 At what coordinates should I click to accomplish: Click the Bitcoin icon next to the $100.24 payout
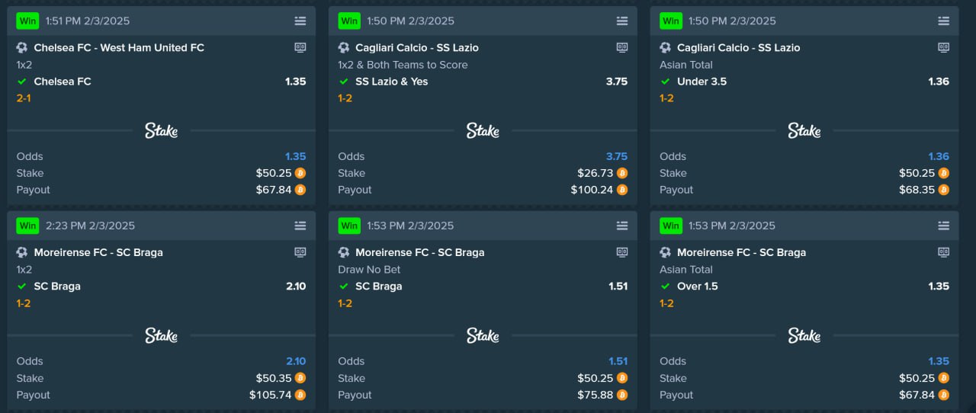tap(622, 190)
